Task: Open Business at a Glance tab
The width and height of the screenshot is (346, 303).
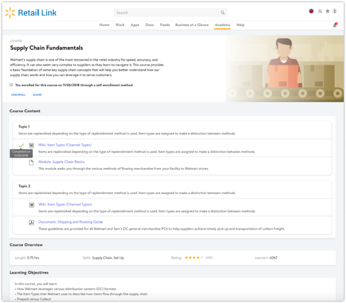Action: [192, 25]
